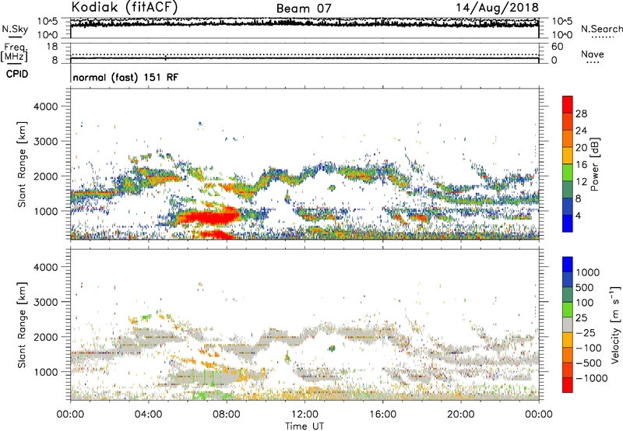Click the 'Power [dB]' axis label
Image resolution: width=623 pixels, height=431 pixels.
[x=595, y=164]
